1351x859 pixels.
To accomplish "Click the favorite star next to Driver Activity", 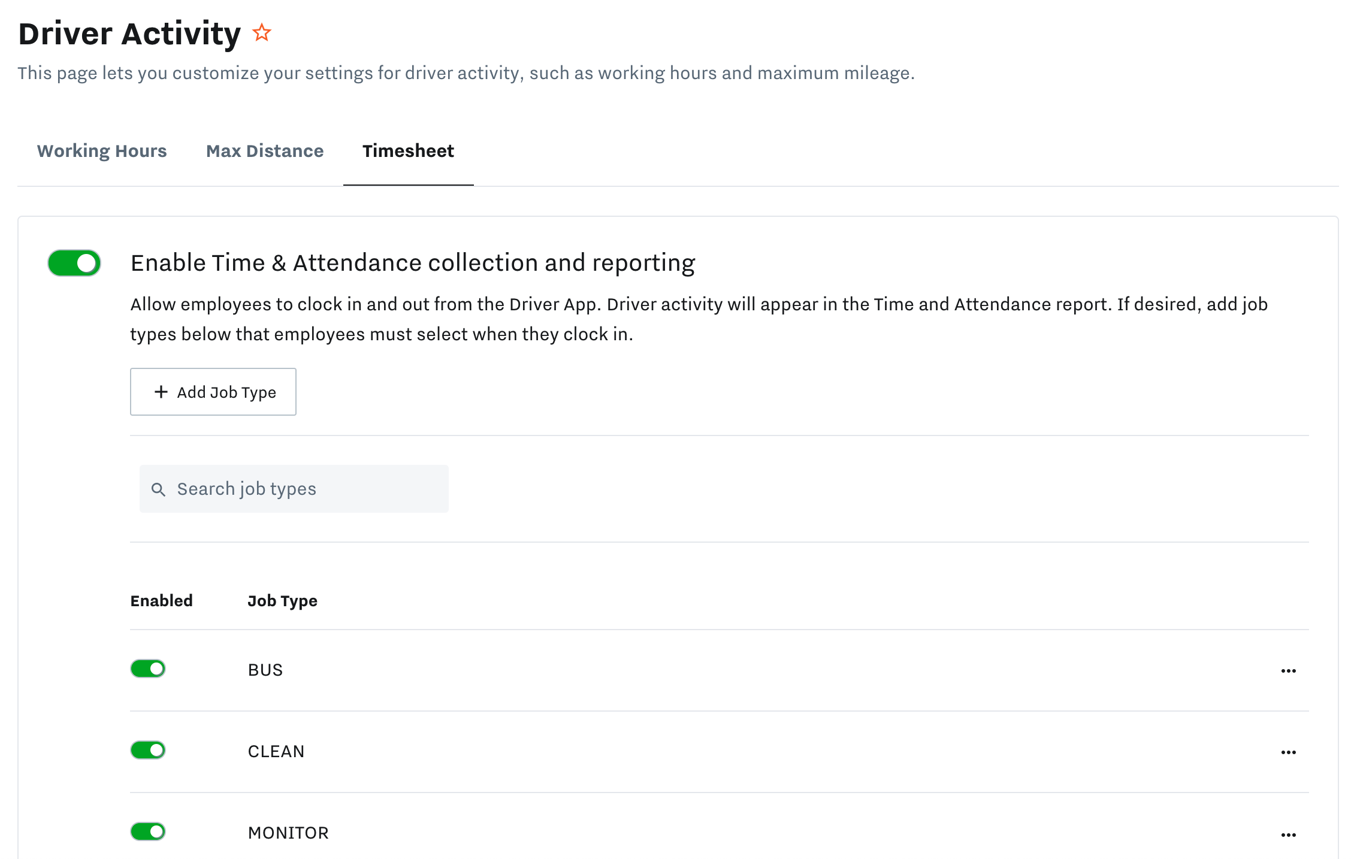I will (x=262, y=32).
